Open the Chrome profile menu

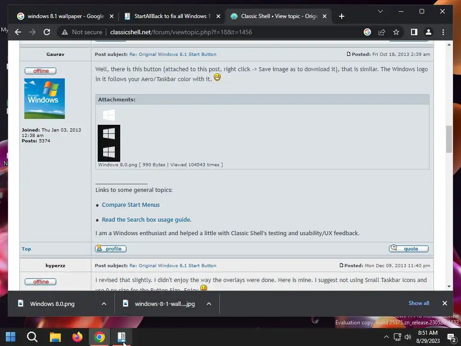[x=429, y=32]
